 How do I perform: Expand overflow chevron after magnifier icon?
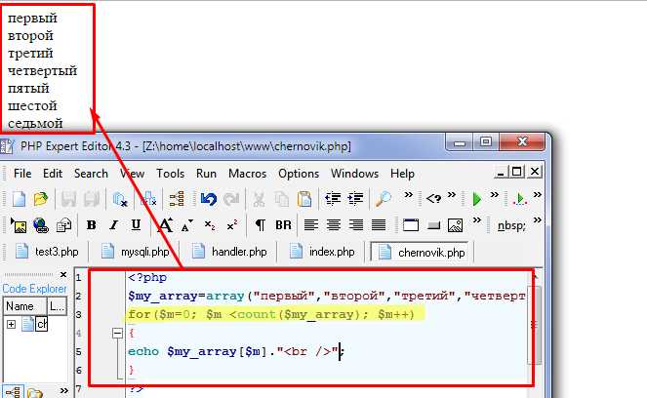[x=408, y=195]
